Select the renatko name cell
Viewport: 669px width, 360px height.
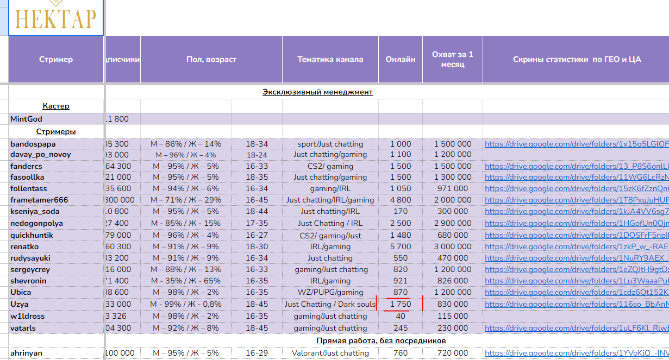click(56, 247)
